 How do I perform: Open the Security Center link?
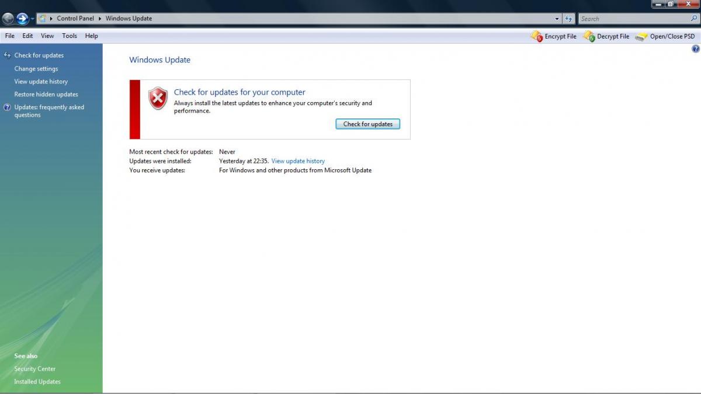point(35,369)
